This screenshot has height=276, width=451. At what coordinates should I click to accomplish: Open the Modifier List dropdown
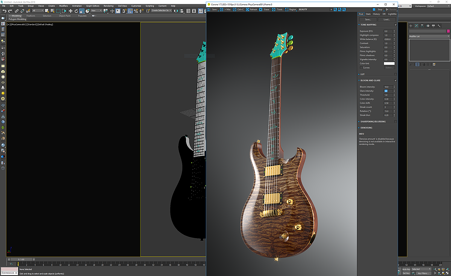point(429,36)
